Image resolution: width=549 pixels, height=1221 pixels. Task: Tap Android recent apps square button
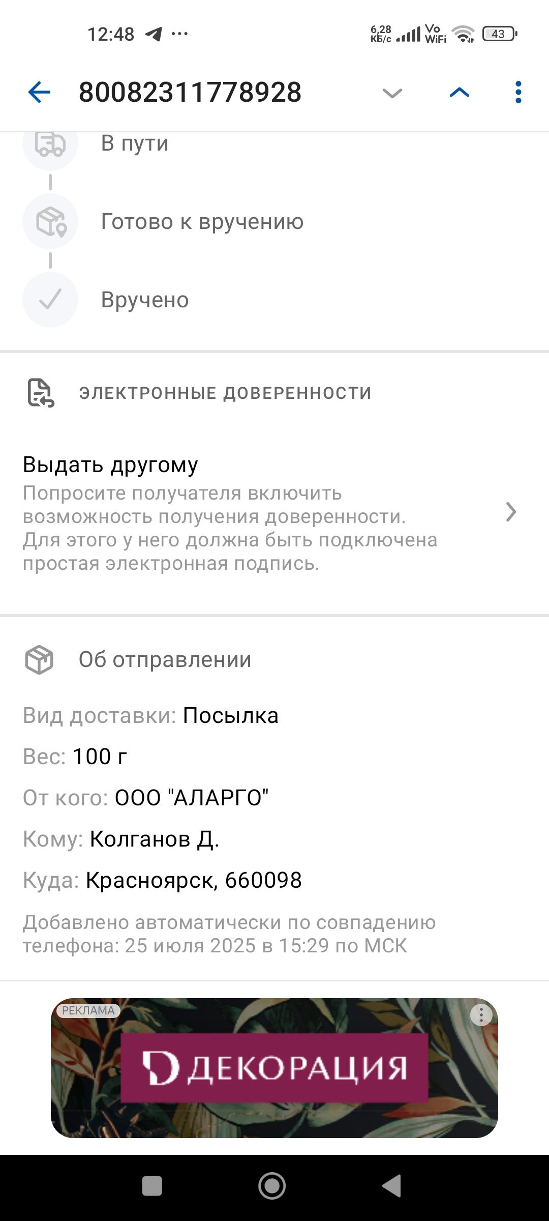[x=152, y=1186]
